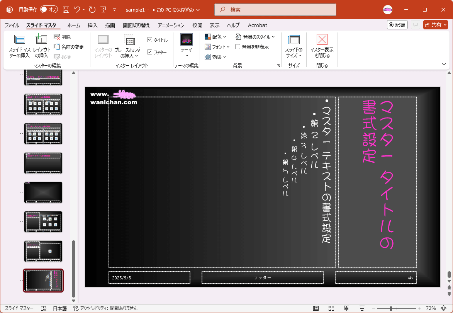The image size is (453, 313).
Task: Close Master View with red X
Action: point(322,39)
